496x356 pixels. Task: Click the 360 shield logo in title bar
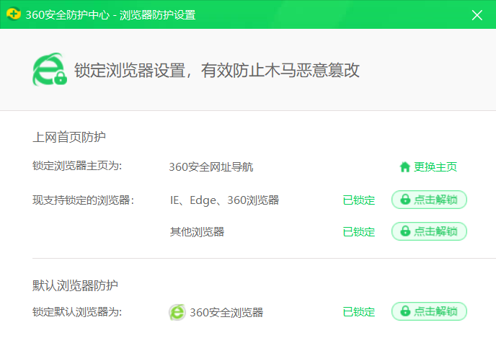pyautogui.click(x=14, y=14)
